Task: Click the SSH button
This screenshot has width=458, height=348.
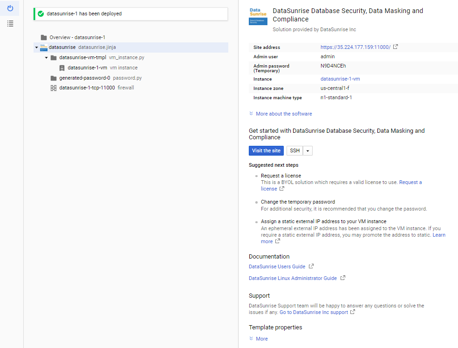Action: point(294,150)
